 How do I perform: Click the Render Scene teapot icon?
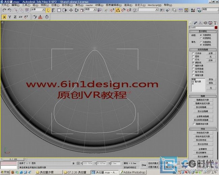coord(199,10)
